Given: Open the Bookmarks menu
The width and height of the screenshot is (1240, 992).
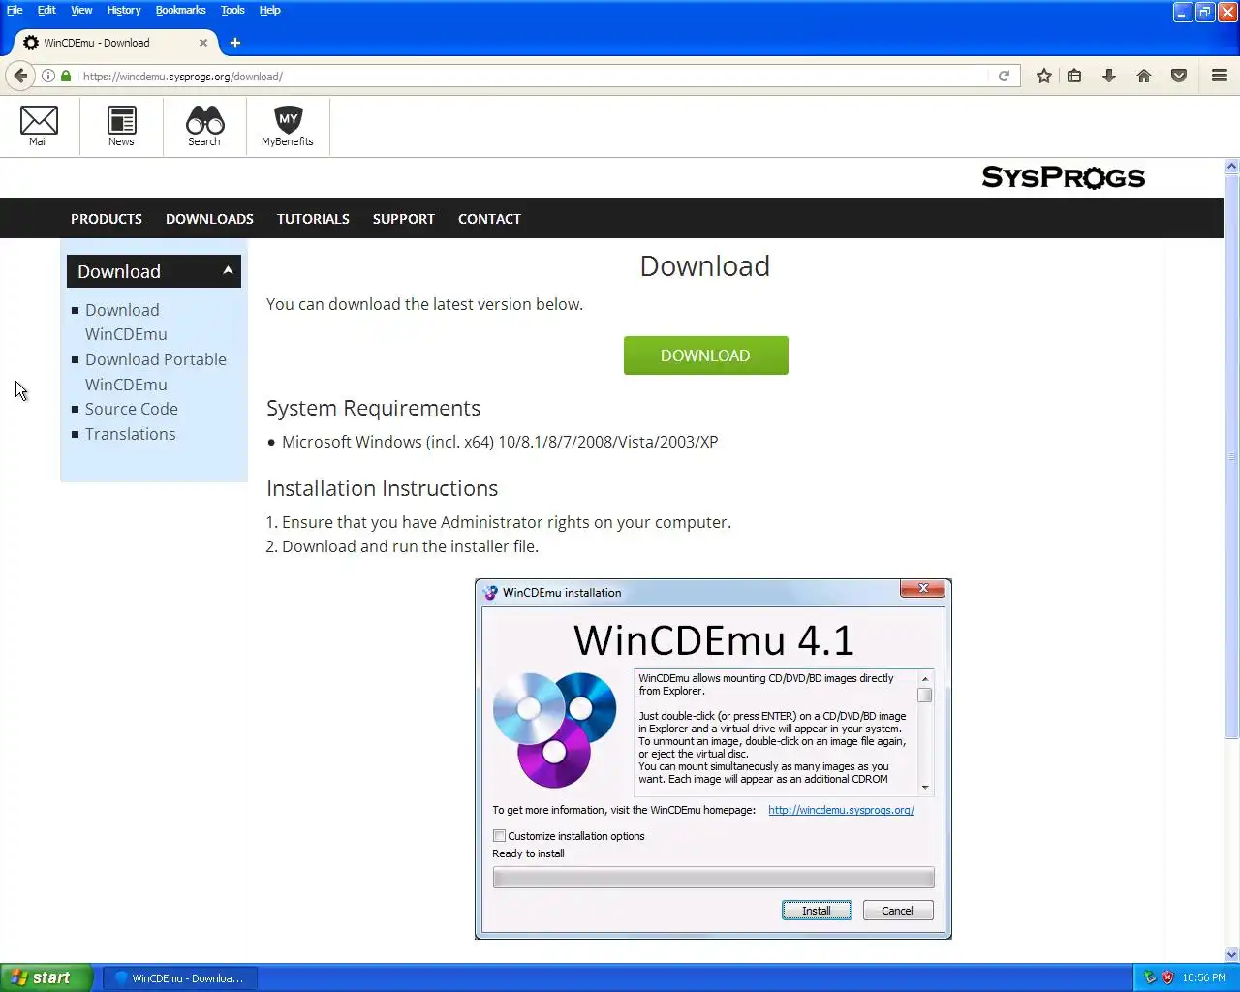Looking at the screenshot, I should point(180,10).
